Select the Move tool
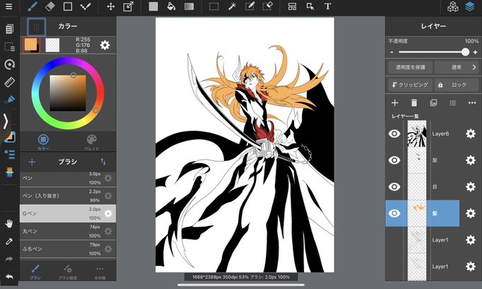 (x=111, y=6)
